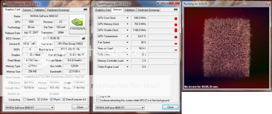Switch to Graphics Card tab in Sensors window
This screenshot has height=114, width=272.
tap(103, 10)
